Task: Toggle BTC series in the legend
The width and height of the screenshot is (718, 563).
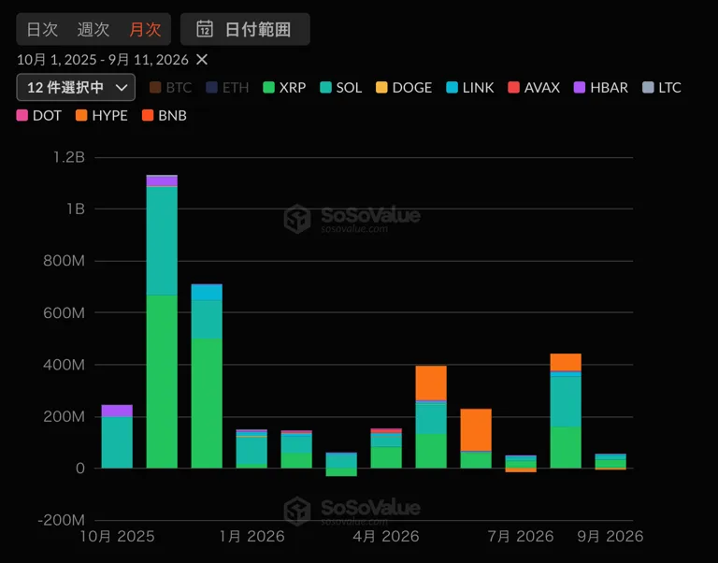Action: click(x=170, y=88)
